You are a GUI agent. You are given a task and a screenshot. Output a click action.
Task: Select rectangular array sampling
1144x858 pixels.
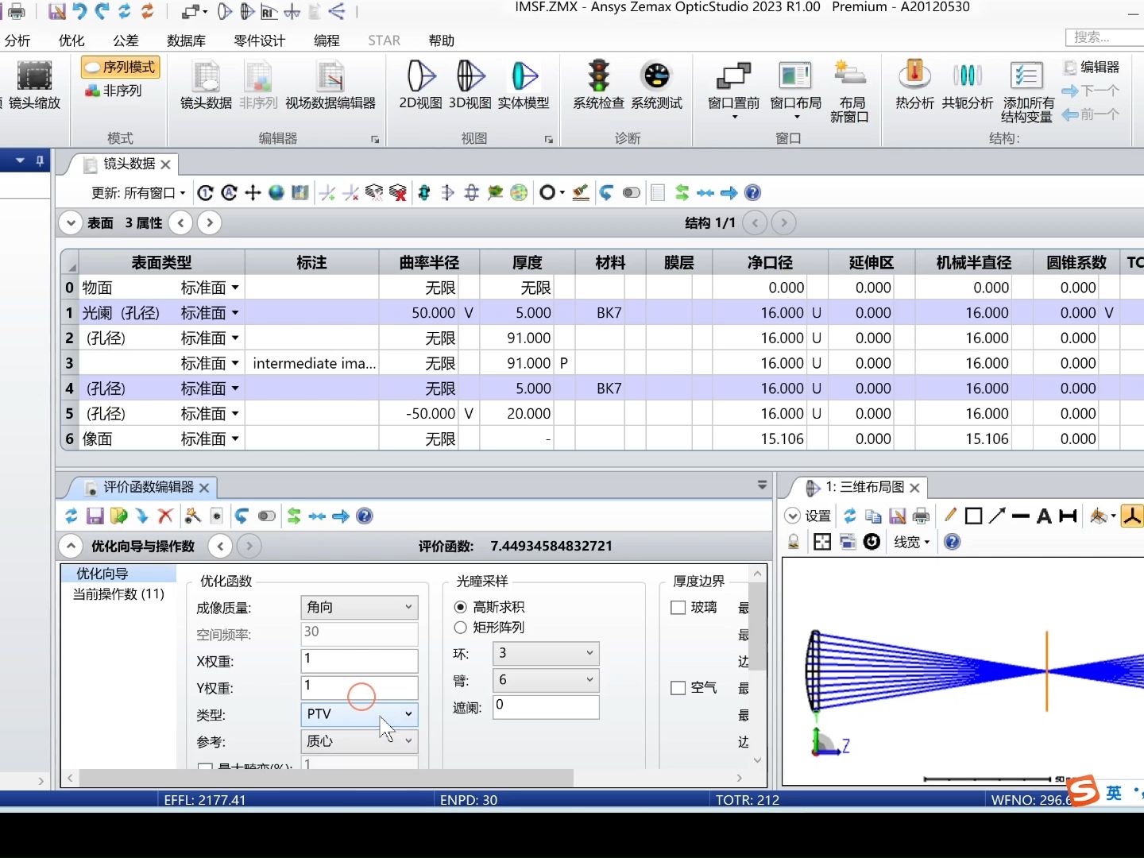point(460,628)
